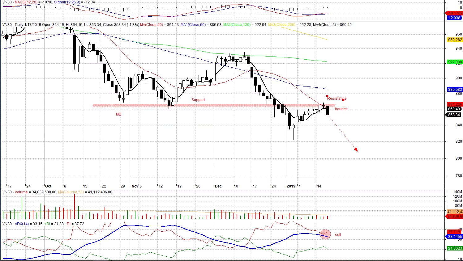This screenshot has height=261, width=463.
Task: Click the yellow 952.282 price tag
Action: tap(455, 40)
